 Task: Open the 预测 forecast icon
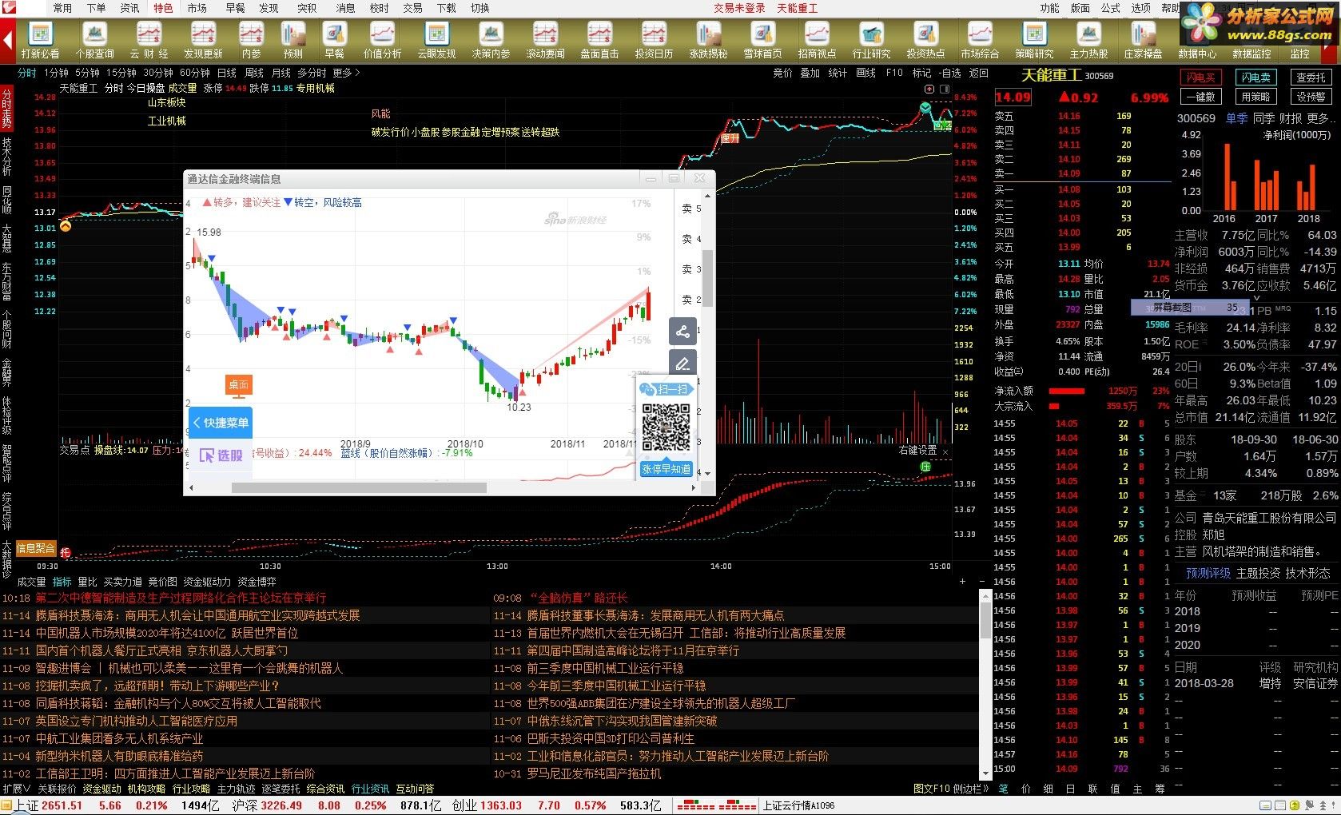click(x=293, y=40)
